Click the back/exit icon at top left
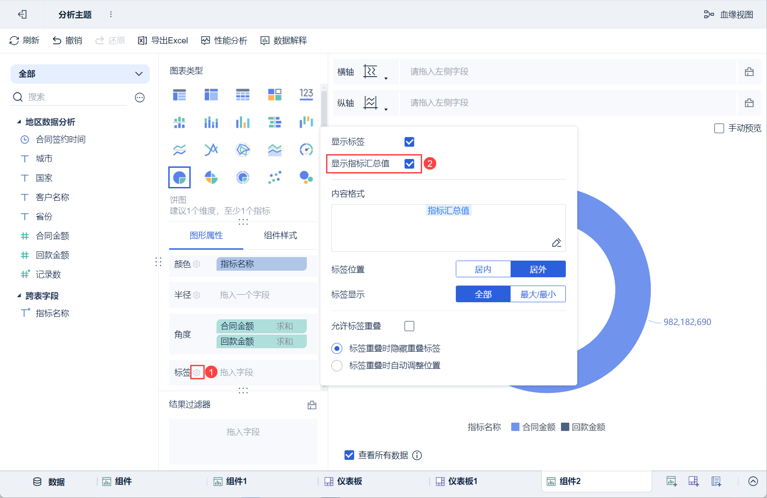 click(22, 14)
